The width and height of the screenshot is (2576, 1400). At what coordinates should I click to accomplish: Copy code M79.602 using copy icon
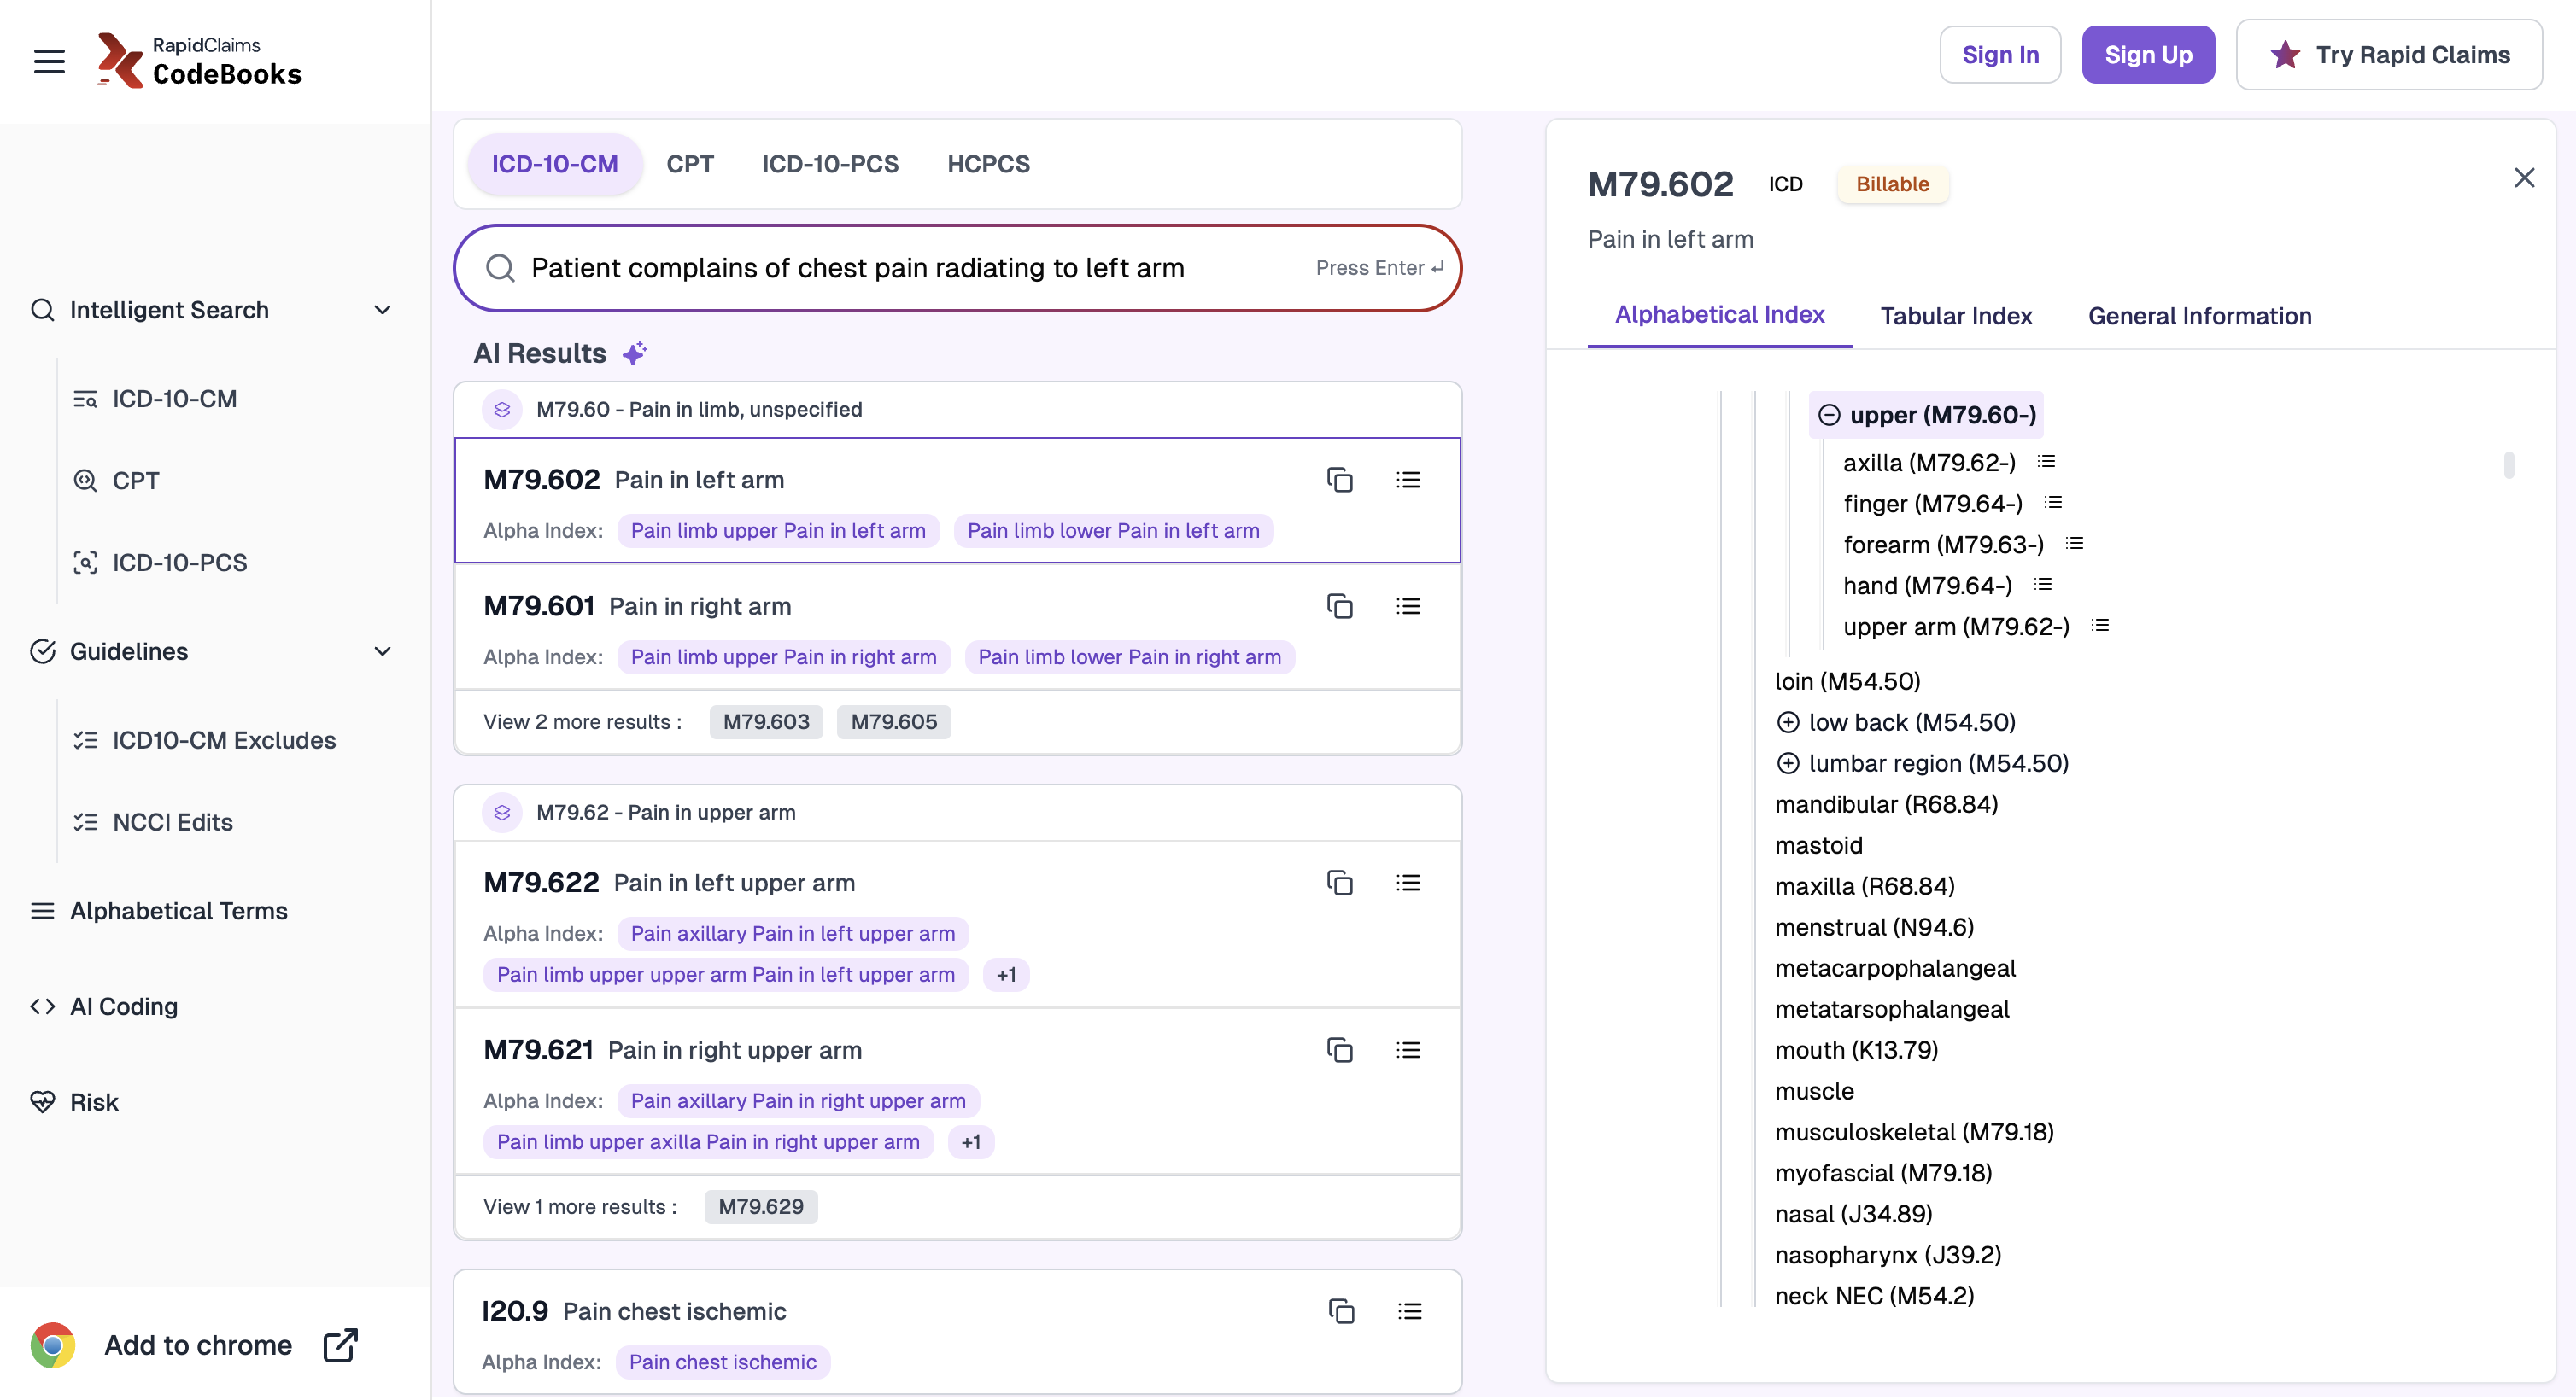click(x=1339, y=480)
